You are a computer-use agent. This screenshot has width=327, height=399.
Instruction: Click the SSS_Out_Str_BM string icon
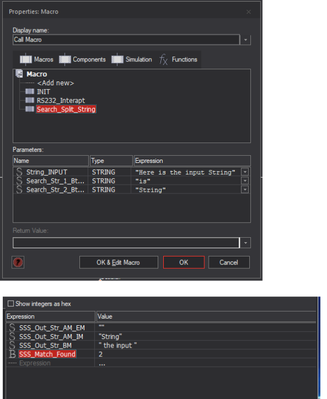point(12,345)
